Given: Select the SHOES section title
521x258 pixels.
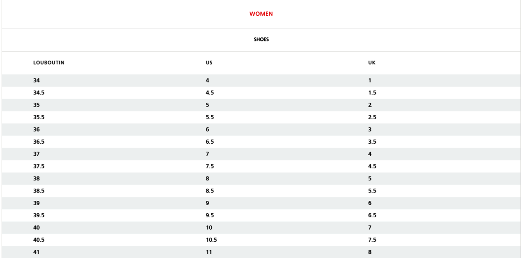Looking at the screenshot, I should point(261,39).
